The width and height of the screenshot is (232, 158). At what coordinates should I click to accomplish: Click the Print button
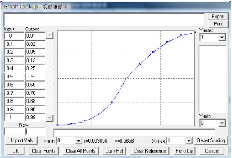point(218,24)
